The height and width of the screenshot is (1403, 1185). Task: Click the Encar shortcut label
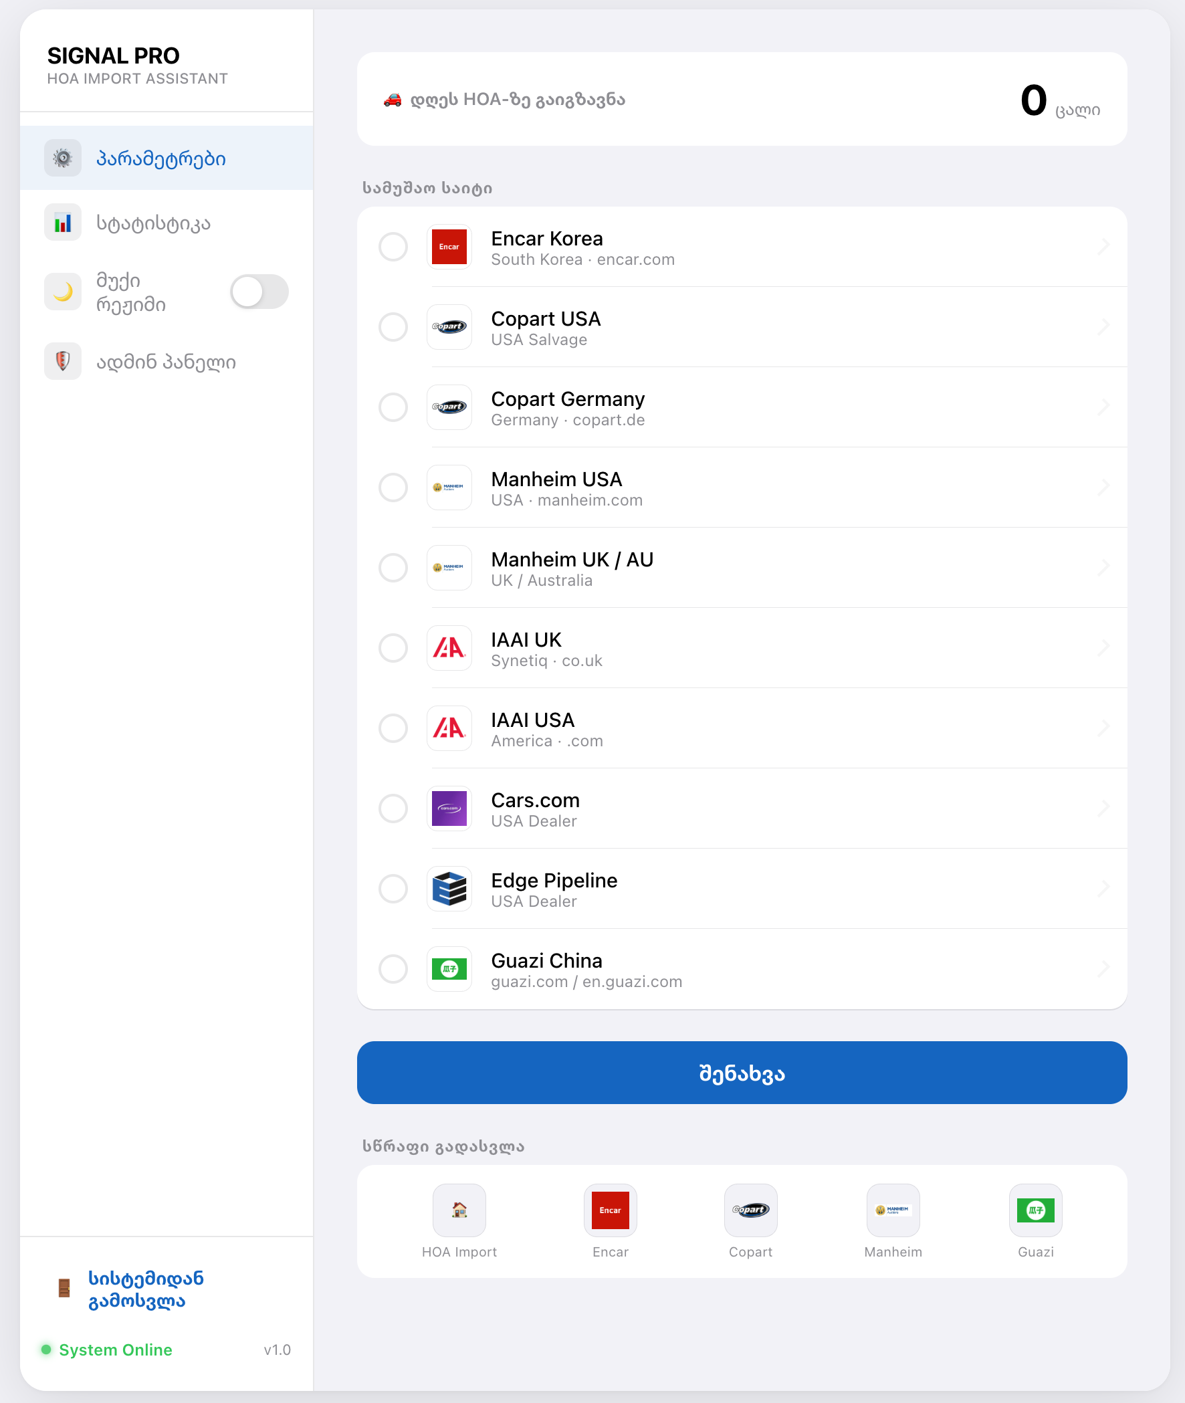pos(610,1252)
